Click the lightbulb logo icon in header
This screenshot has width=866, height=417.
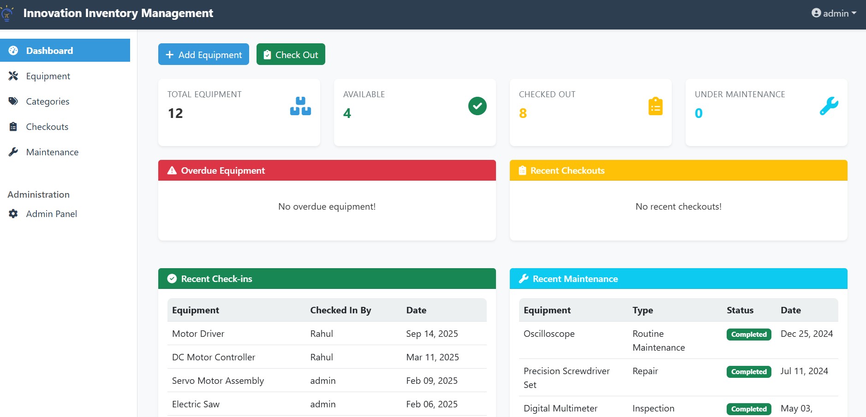(6, 14)
